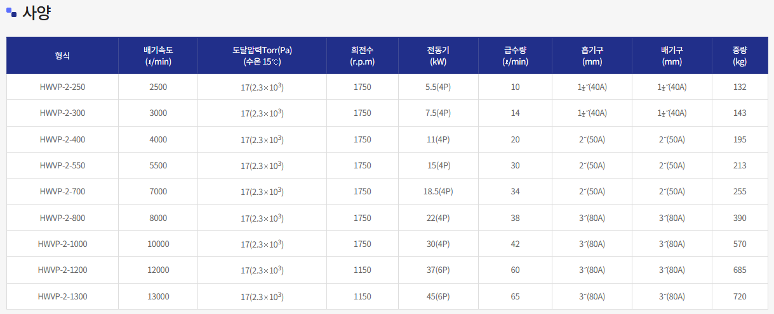
Task: Select the 390 weight value
Action: click(740, 218)
